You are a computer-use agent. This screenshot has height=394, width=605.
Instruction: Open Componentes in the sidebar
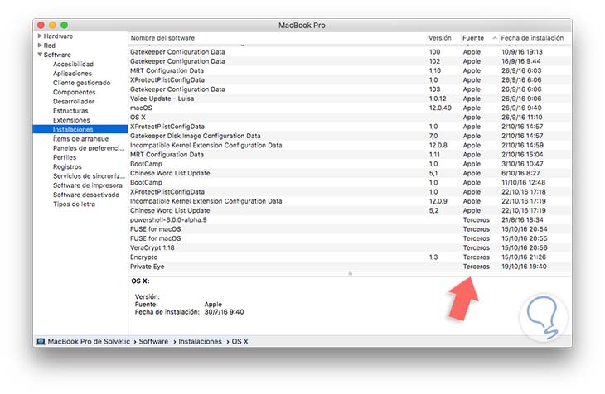point(74,92)
